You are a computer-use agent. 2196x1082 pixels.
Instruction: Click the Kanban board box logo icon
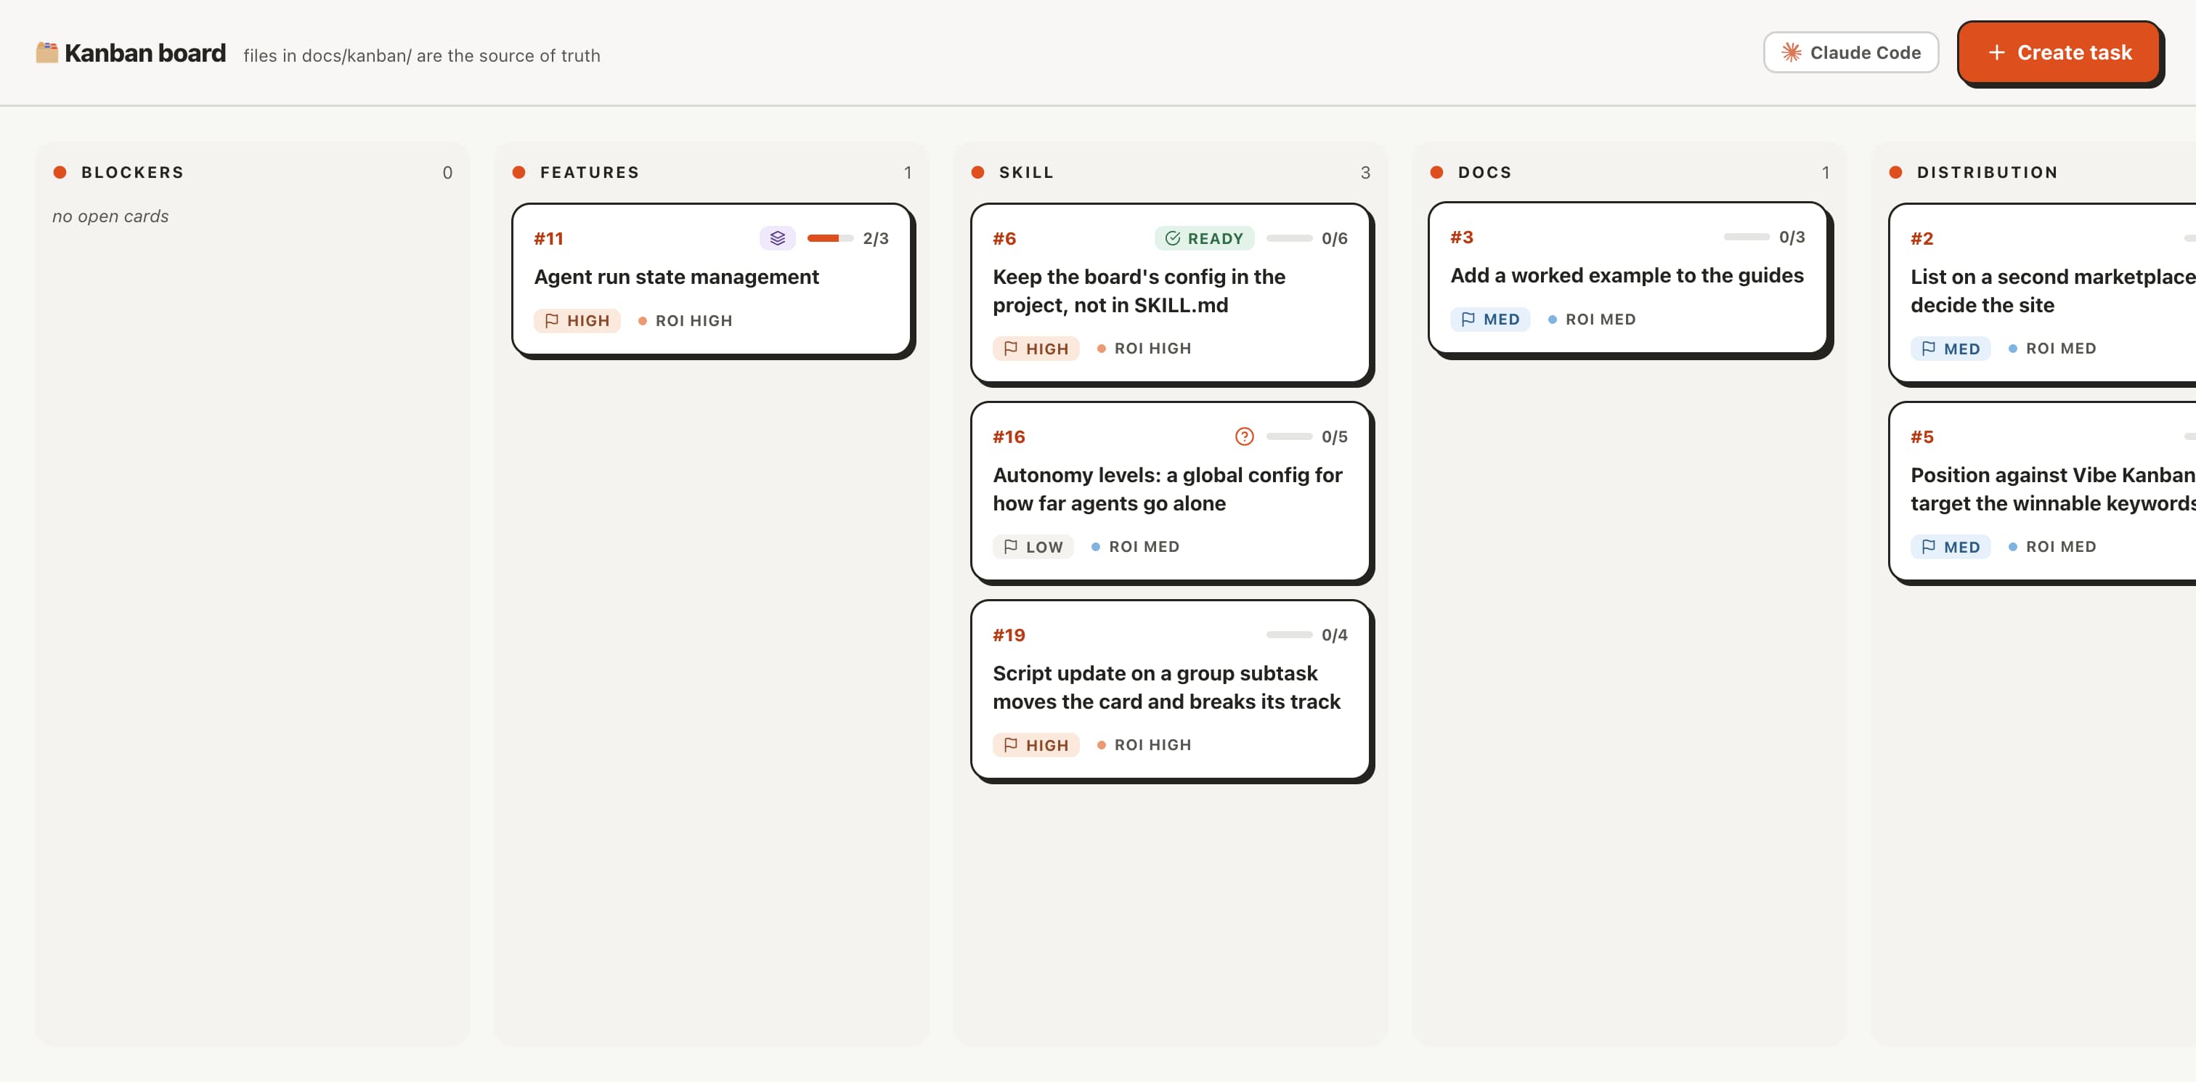pyautogui.click(x=47, y=52)
